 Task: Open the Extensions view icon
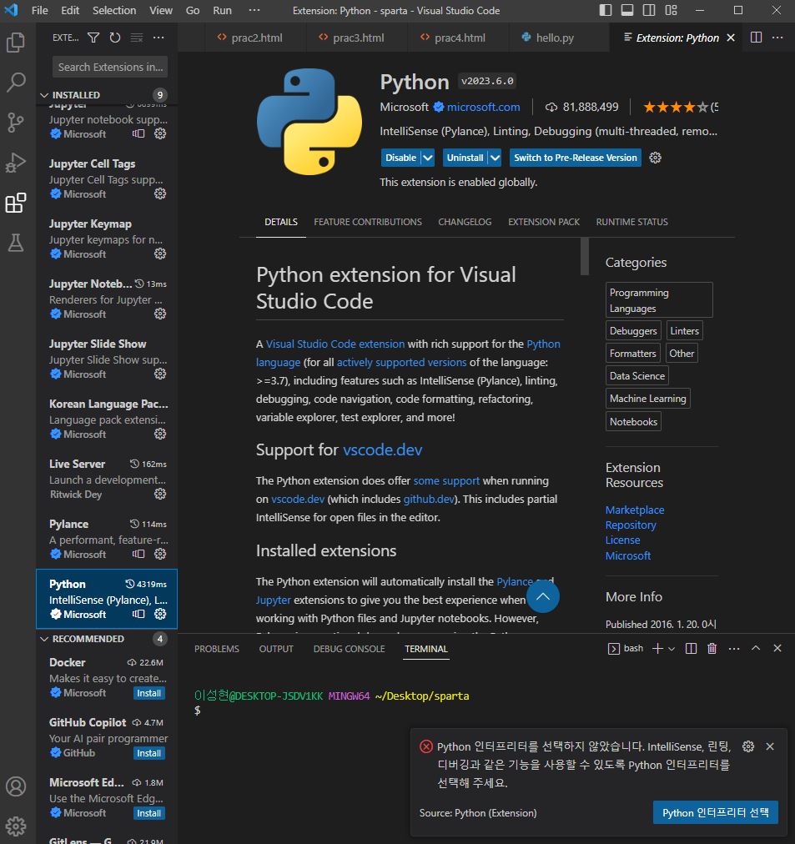click(16, 203)
